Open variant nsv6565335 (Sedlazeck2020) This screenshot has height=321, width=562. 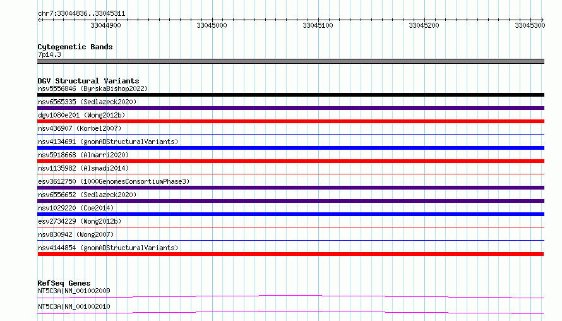pos(87,102)
